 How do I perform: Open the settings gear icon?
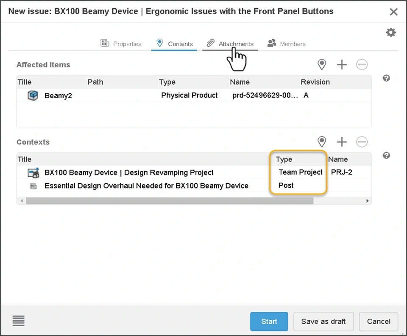click(391, 33)
